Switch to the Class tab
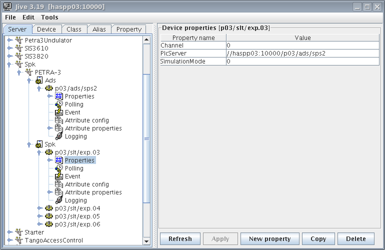Screen dimensions: 385x250 click(74, 29)
